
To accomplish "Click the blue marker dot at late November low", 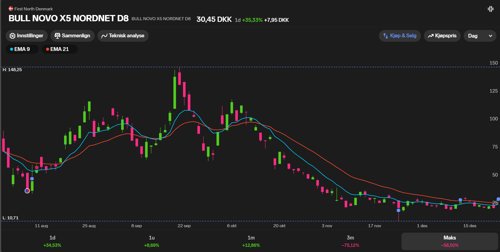I will tap(399, 210).
